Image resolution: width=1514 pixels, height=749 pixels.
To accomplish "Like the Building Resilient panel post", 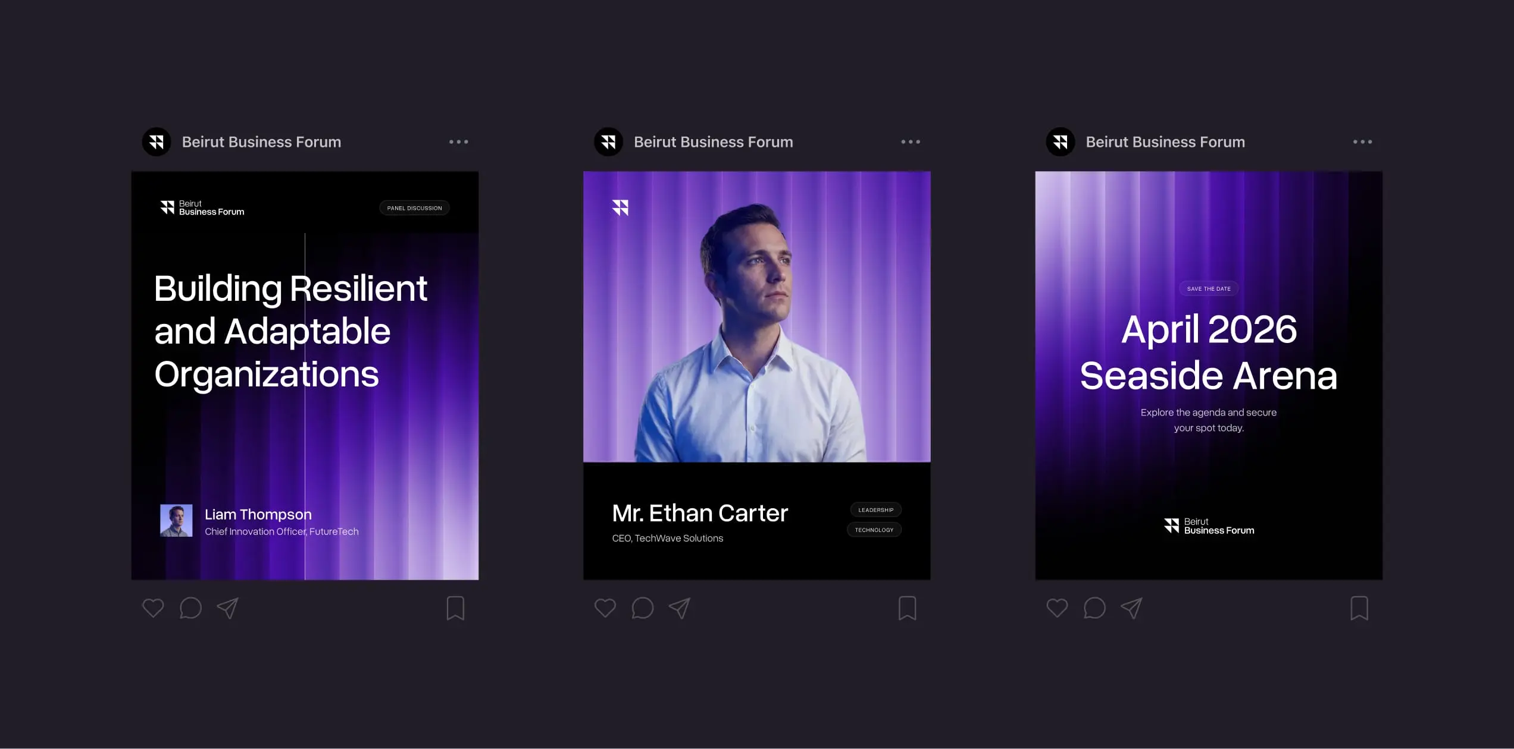I will click(x=153, y=608).
